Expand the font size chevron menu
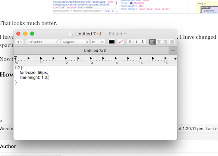The width and height of the screenshot is (218, 156). click(x=102, y=42)
